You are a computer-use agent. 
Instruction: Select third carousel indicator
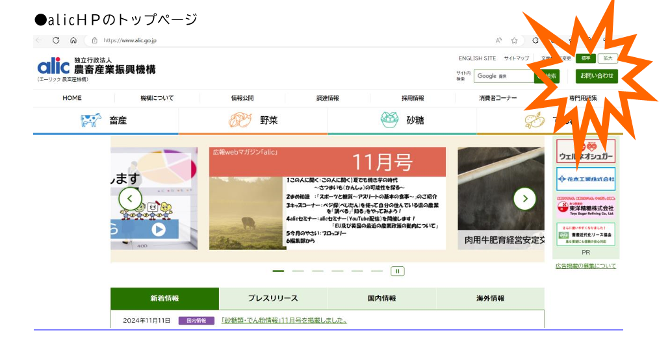click(x=318, y=271)
